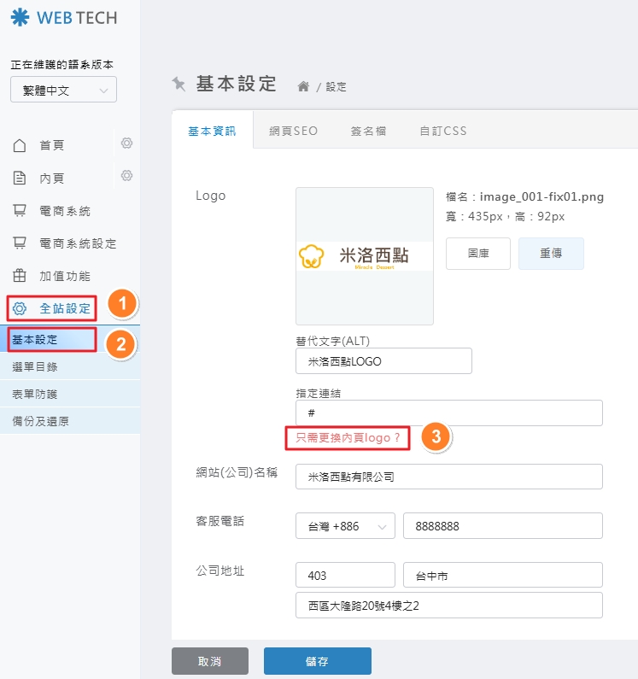
Task: Open the 台灣 +886 country code dropdown
Action: (345, 526)
